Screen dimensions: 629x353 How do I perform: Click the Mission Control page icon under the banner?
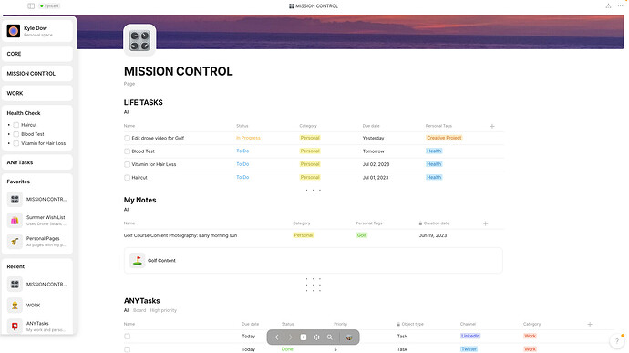pyautogui.click(x=139, y=40)
